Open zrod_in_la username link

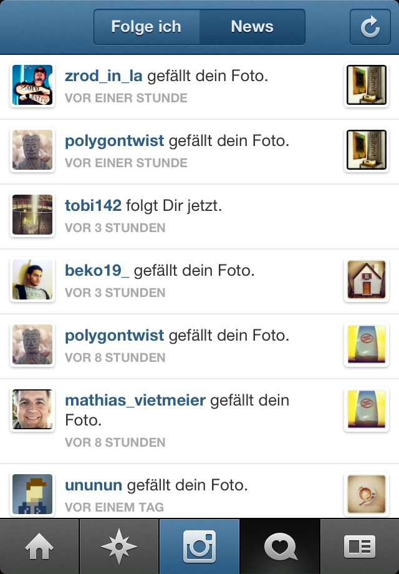[103, 76]
